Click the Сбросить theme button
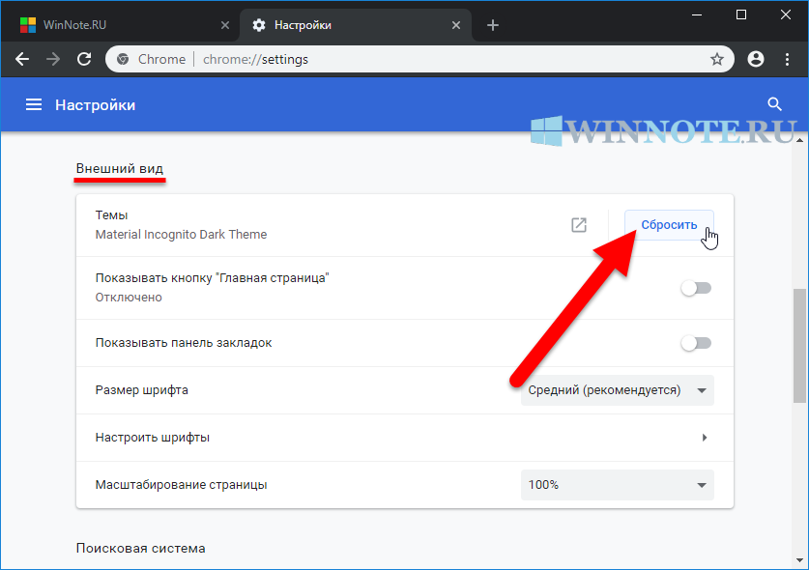 pyautogui.click(x=669, y=225)
